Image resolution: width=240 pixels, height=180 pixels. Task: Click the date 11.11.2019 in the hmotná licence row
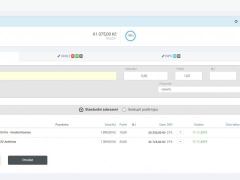click(199, 132)
